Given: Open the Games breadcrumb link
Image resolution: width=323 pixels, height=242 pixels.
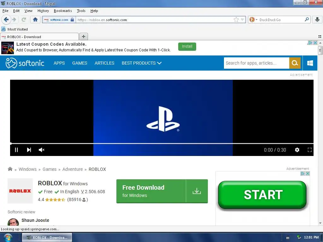Looking at the screenshot, I should (x=50, y=169).
